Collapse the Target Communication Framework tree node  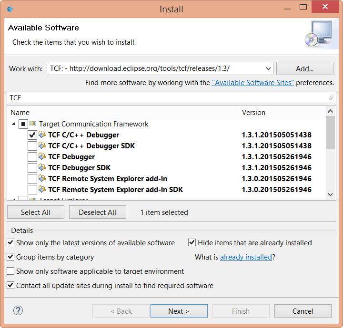click(13, 124)
